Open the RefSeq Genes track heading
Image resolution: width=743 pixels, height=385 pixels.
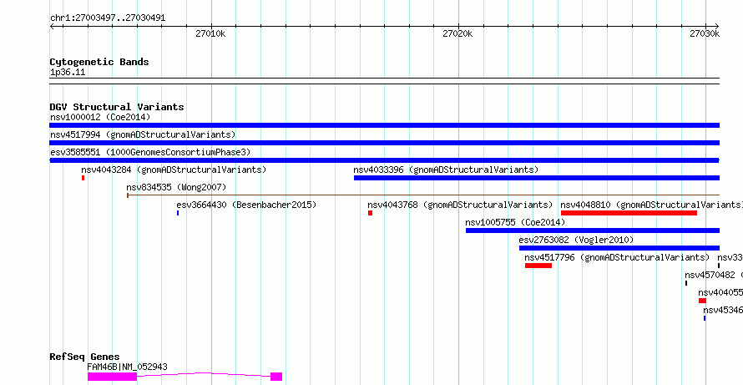click(85, 357)
